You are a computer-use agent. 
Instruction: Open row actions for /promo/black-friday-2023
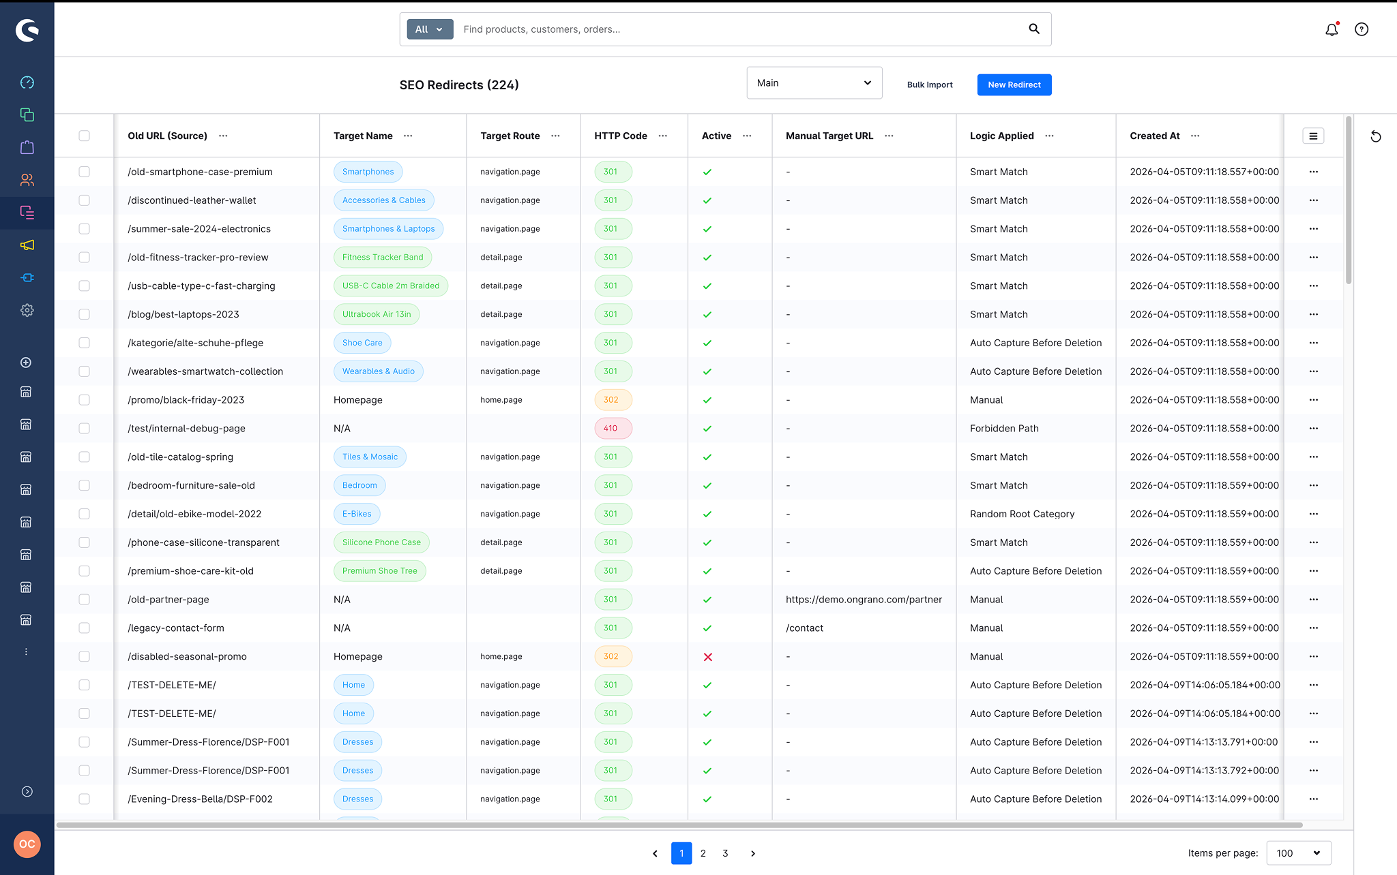pyautogui.click(x=1314, y=400)
